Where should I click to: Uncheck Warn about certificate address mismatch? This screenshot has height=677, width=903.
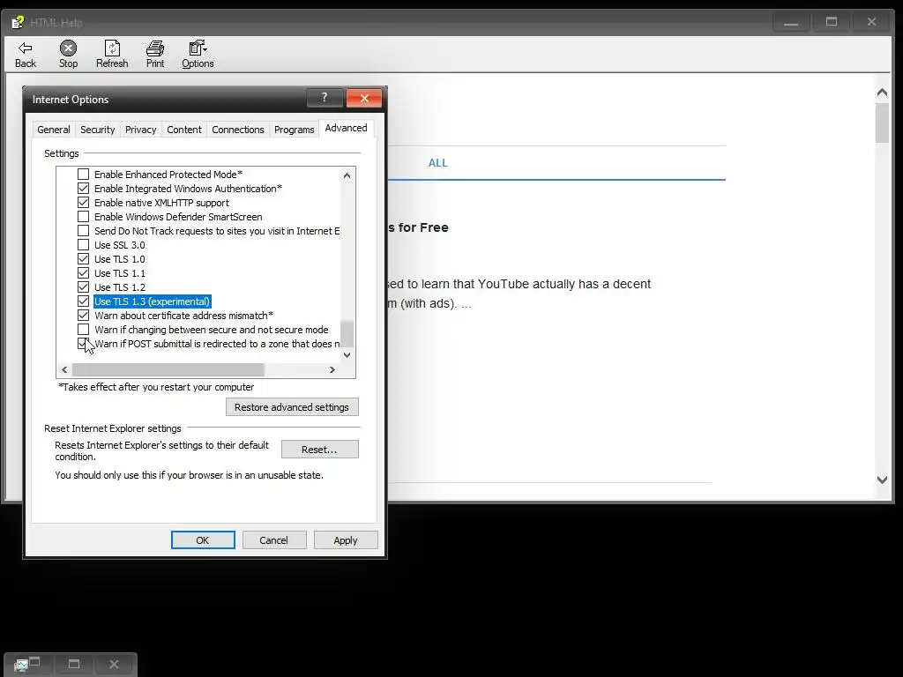click(x=84, y=316)
